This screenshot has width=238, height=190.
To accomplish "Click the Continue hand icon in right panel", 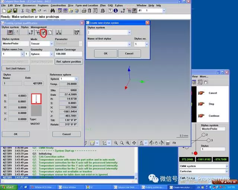I will (x=201, y=116).
